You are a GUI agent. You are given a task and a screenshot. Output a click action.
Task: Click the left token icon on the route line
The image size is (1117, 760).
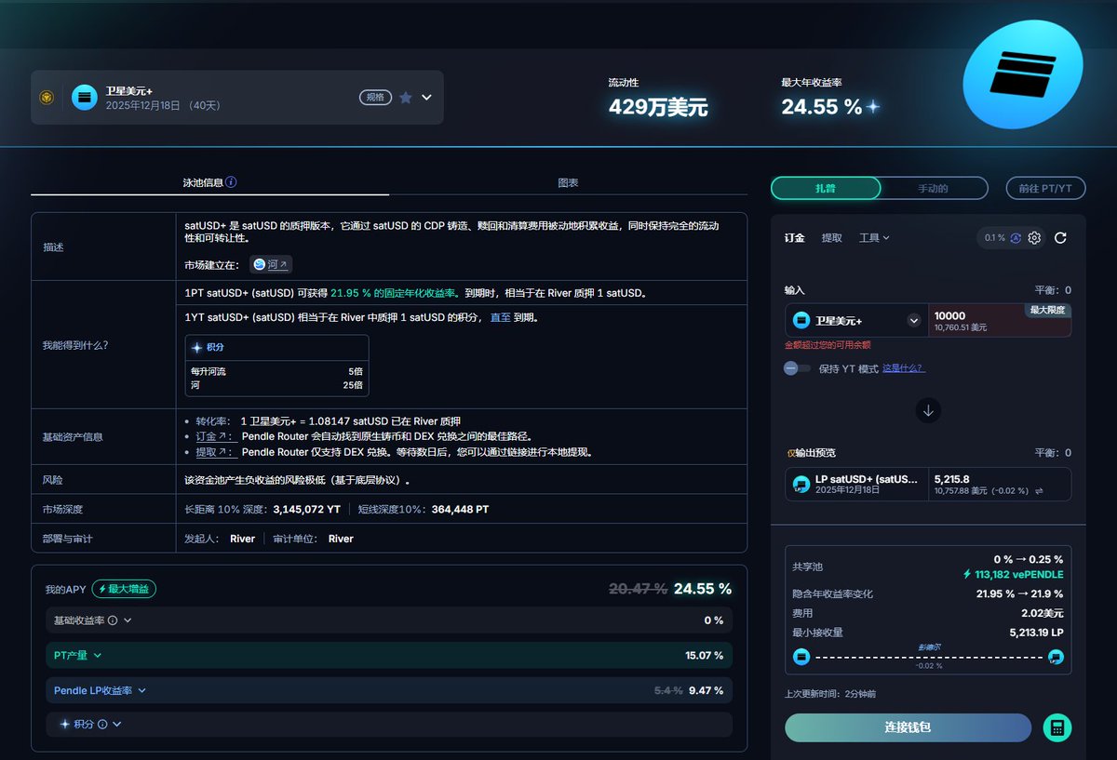click(x=801, y=657)
